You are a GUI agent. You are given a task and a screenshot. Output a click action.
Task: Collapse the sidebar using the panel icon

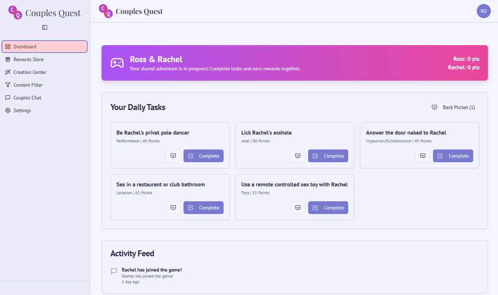point(44,27)
